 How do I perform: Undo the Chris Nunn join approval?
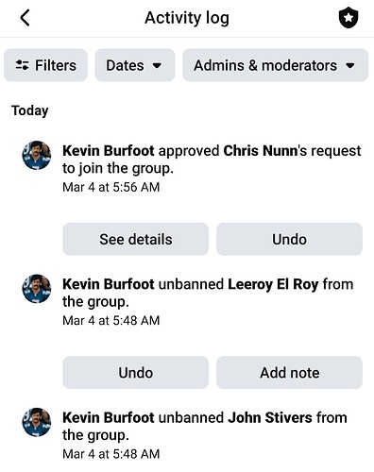pyautogui.click(x=289, y=239)
